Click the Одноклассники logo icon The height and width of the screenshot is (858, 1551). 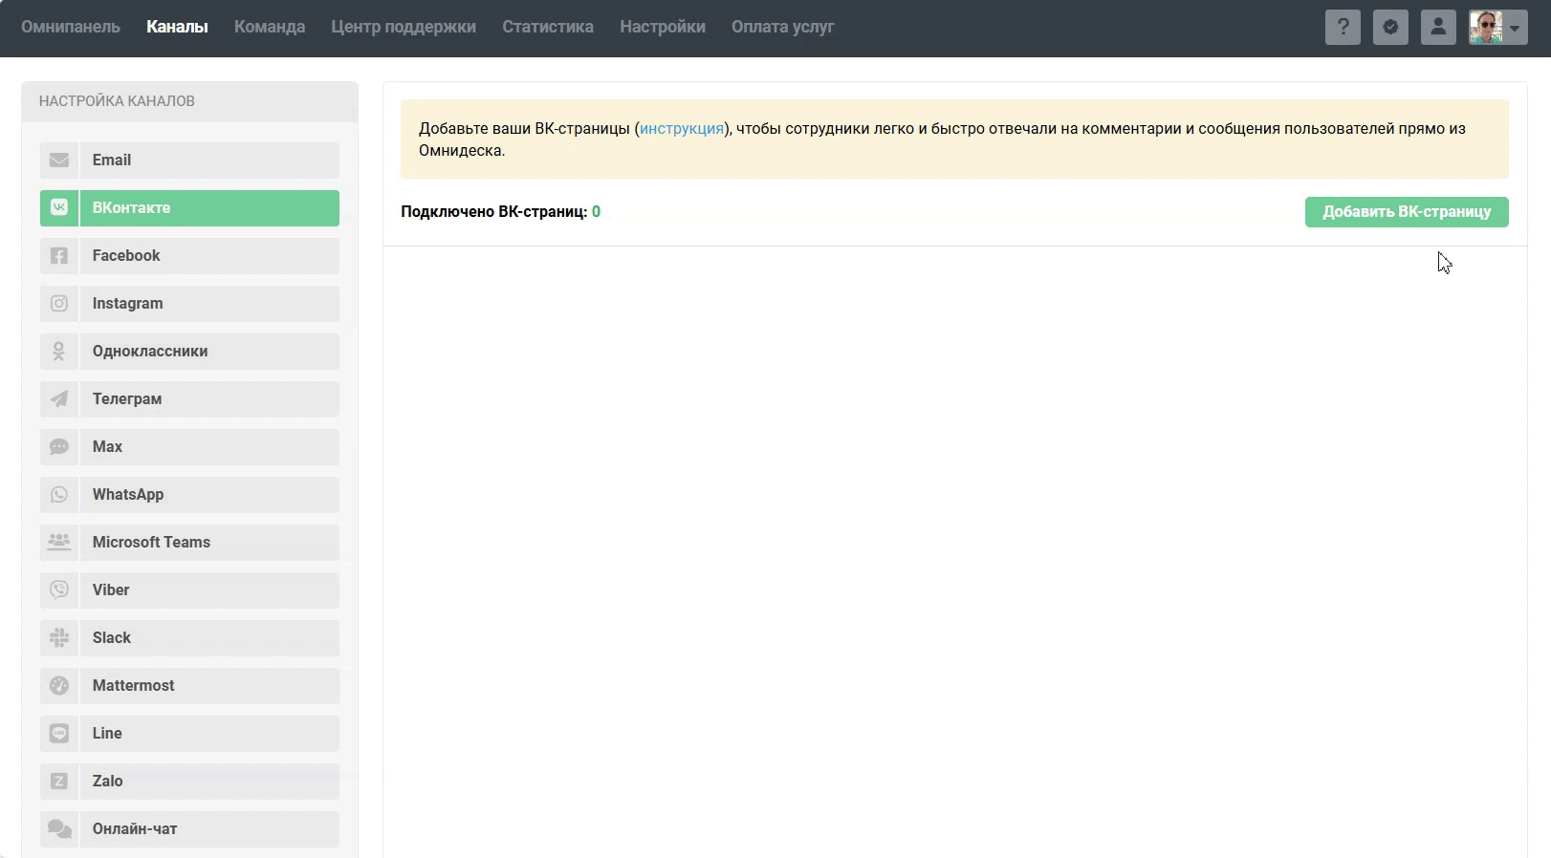59,352
